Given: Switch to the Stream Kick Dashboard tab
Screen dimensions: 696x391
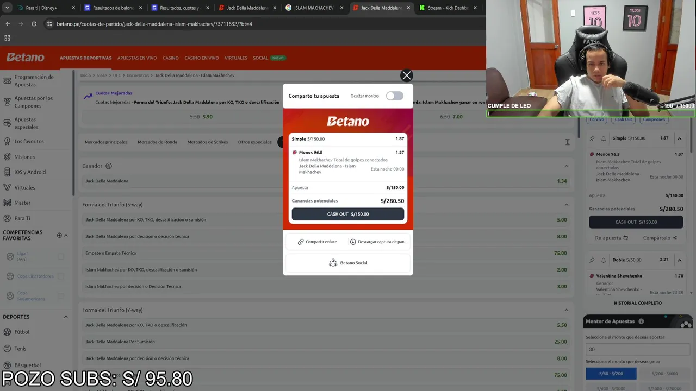Looking at the screenshot, I should [x=449, y=8].
